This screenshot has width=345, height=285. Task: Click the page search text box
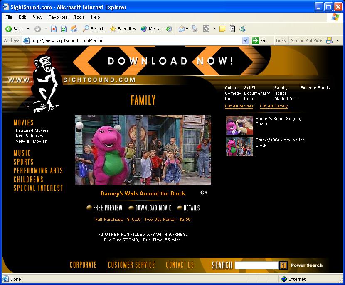[257, 265]
